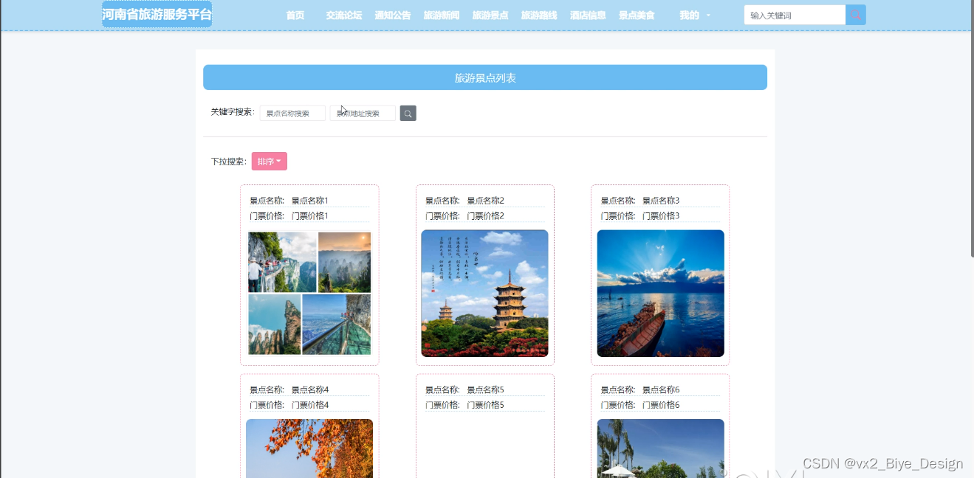The image size is (974, 478).
Task: Click the page vertical scrollbar thumb
Action: (972, 129)
